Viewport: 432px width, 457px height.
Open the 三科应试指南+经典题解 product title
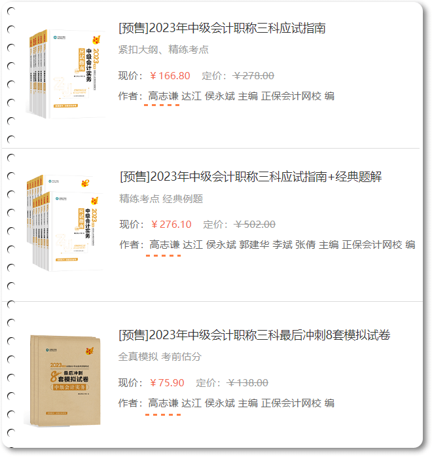click(x=251, y=177)
